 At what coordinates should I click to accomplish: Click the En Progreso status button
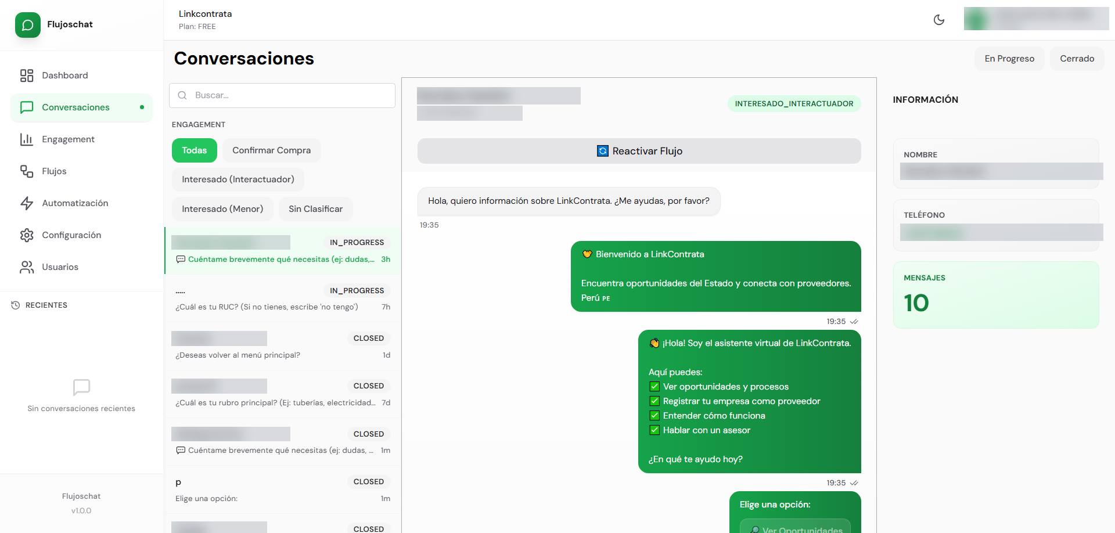(x=1009, y=59)
